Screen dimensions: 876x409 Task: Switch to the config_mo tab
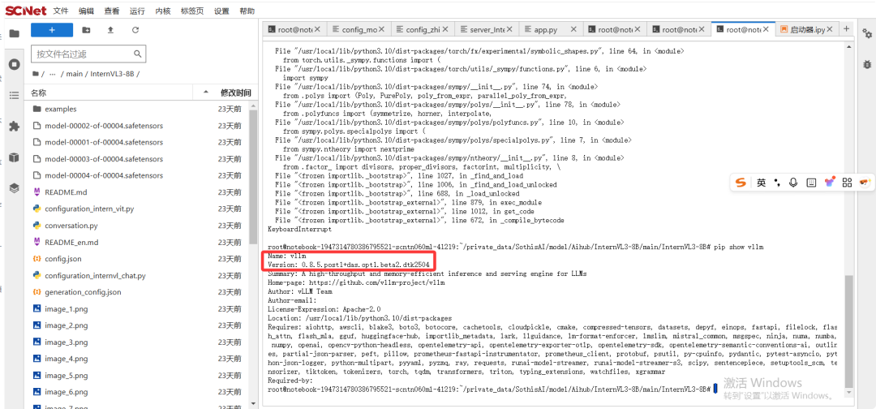pos(358,29)
